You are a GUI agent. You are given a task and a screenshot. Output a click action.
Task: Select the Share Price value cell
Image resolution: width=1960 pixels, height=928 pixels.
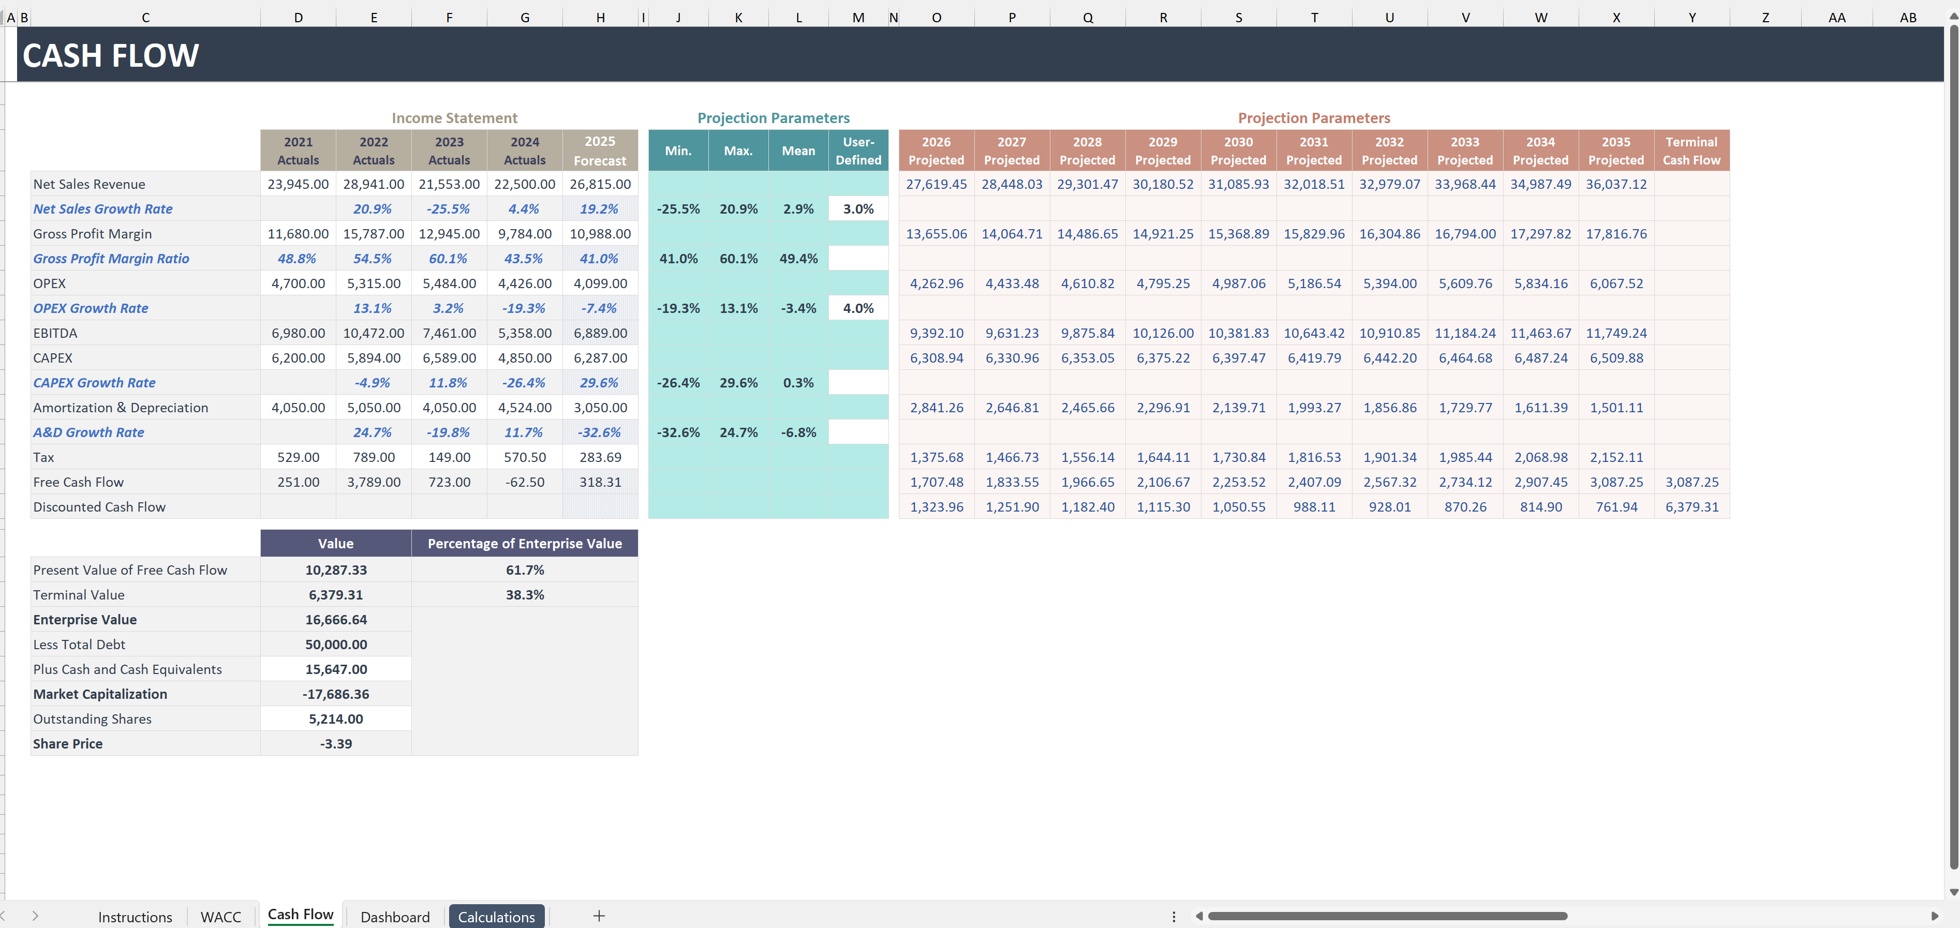click(335, 743)
